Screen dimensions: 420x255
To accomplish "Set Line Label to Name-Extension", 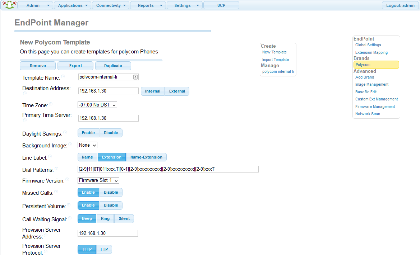I will 146,157.
